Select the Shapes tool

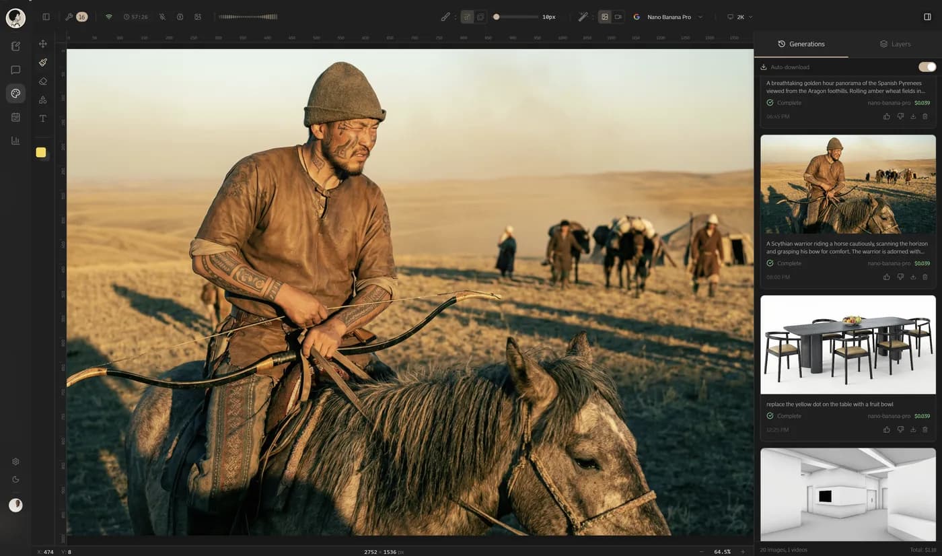pos(43,100)
